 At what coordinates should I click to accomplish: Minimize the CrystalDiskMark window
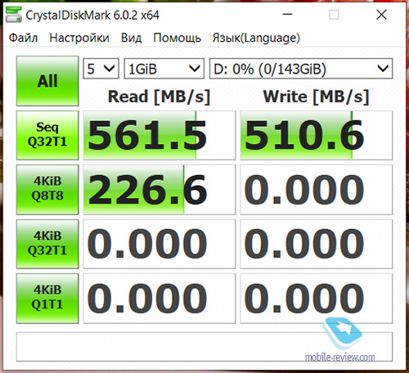(287, 15)
